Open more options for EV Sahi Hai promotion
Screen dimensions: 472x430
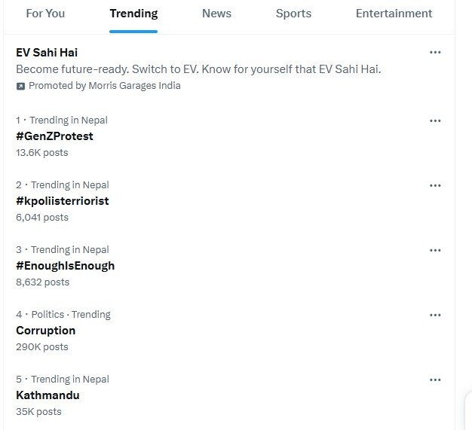(x=435, y=53)
